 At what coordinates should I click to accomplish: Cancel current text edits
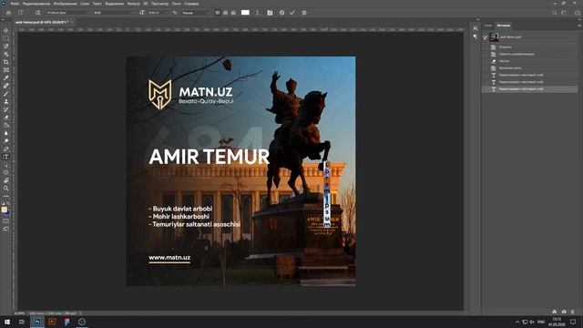(x=281, y=13)
